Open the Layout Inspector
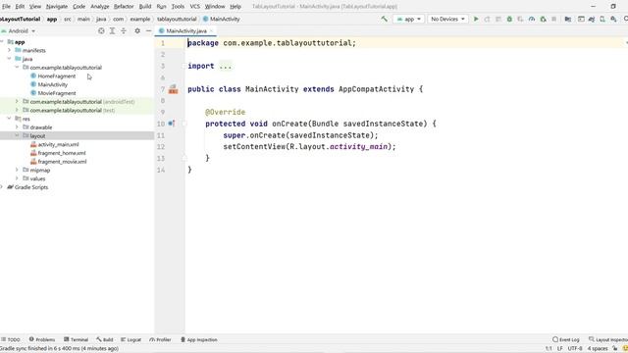 click(x=607, y=339)
